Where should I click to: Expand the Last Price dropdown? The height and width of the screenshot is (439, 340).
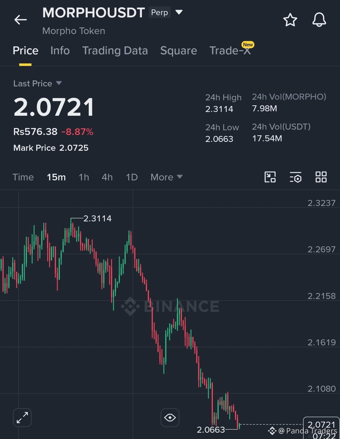[59, 83]
